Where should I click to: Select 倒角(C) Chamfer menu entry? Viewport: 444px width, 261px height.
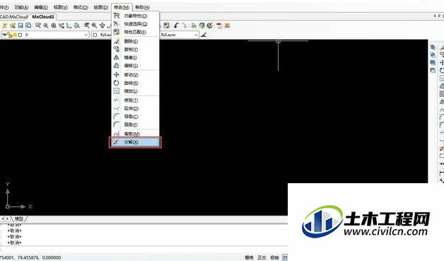(135, 117)
